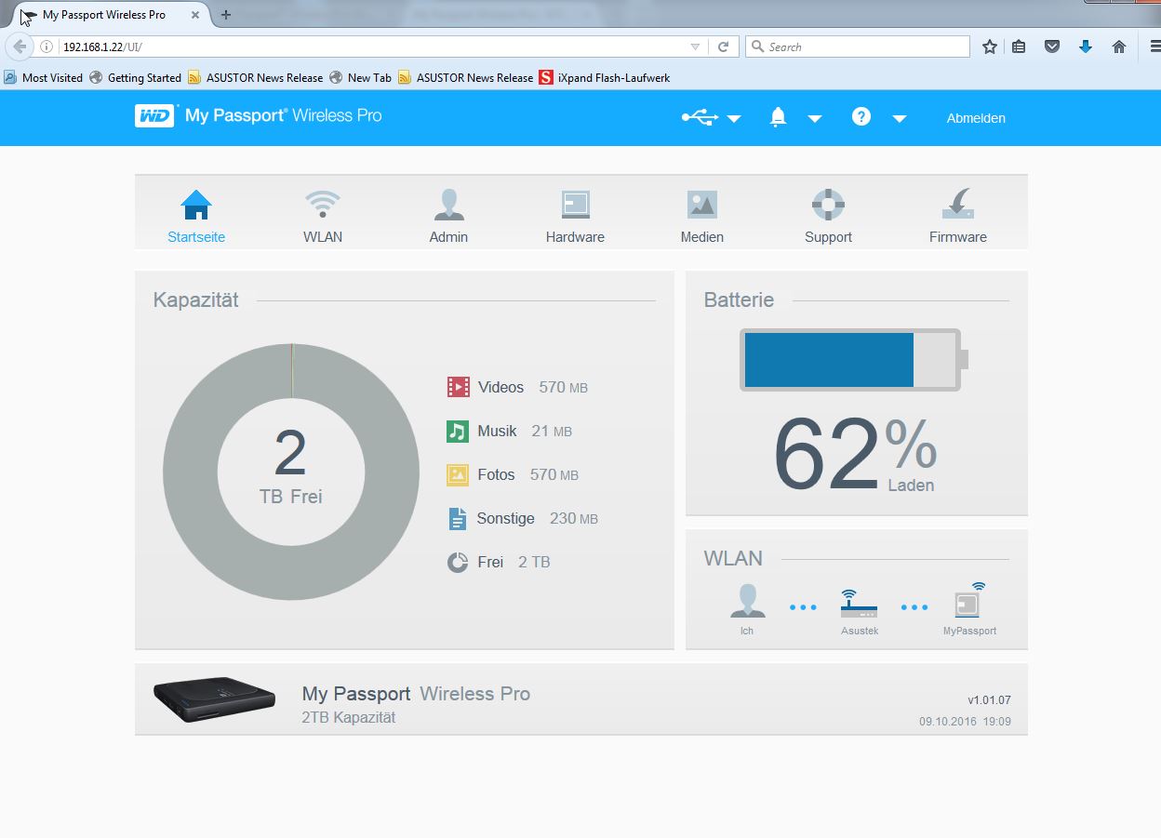The height and width of the screenshot is (838, 1161).
Task: Open the Medien picture icon
Action: click(702, 205)
